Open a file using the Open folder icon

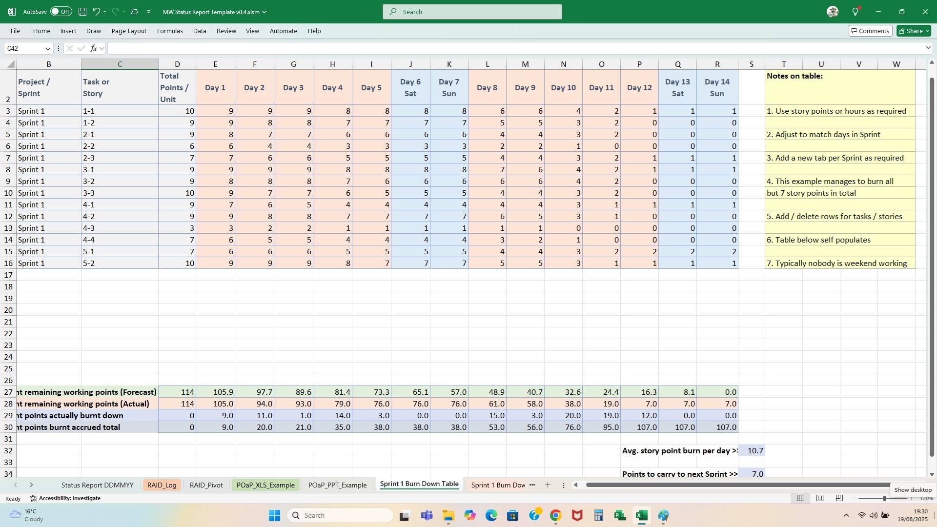coord(134,11)
